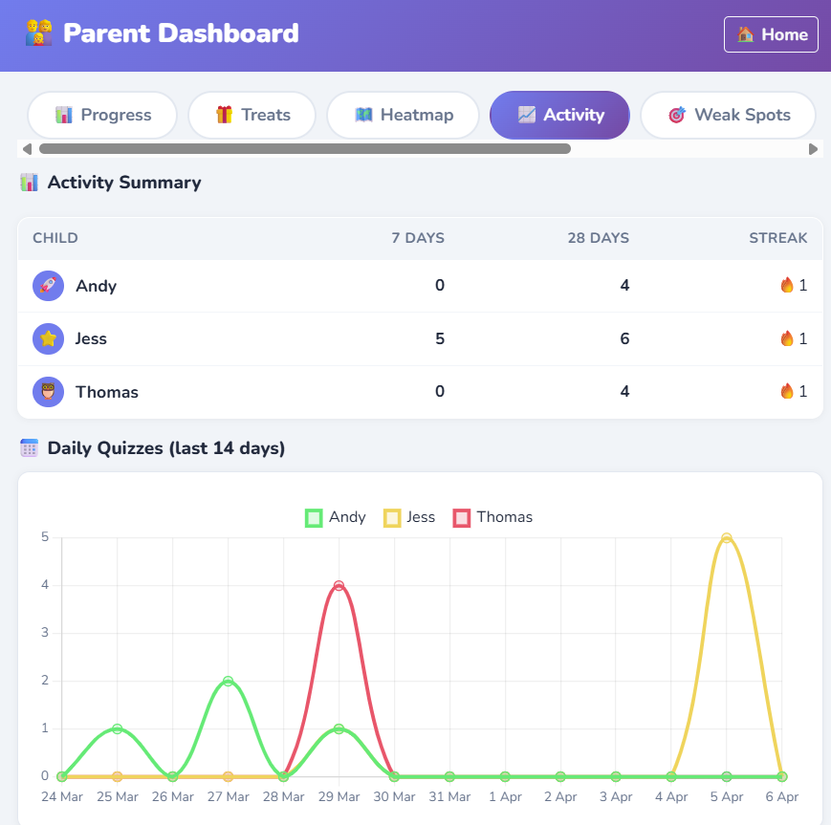Screen dimensions: 831x825
Task: Click Andy's green legend color swatch
Action: tap(312, 517)
